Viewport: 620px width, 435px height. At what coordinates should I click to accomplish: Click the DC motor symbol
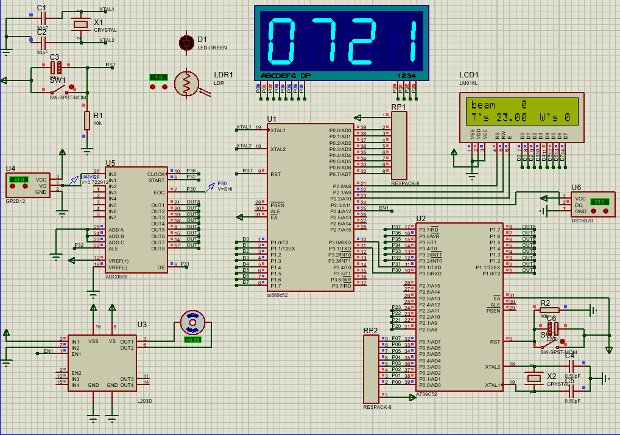(x=192, y=323)
